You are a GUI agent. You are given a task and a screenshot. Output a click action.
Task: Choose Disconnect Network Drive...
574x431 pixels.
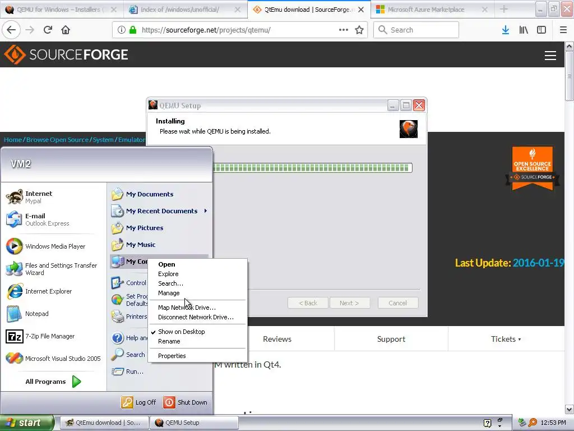pyautogui.click(x=198, y=317)
